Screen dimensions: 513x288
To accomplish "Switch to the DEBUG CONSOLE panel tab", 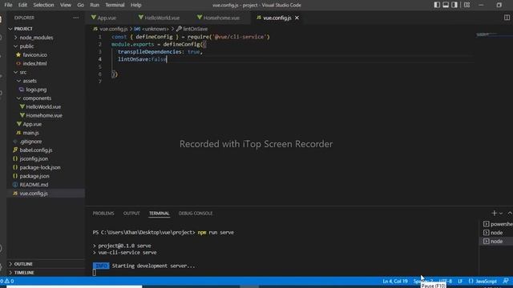I will (x=196, y=214).
